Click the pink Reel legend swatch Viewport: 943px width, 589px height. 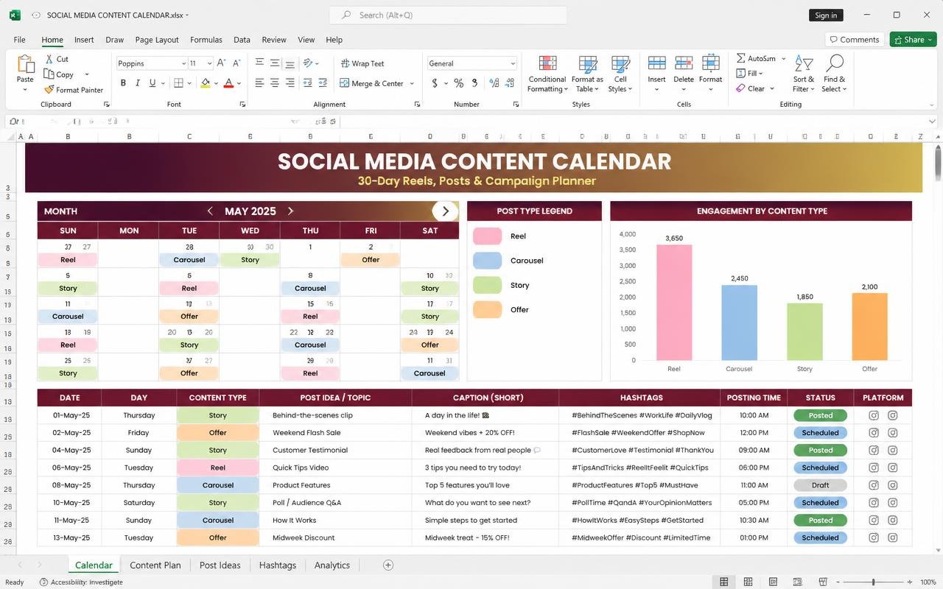click(x=487, y=236)
